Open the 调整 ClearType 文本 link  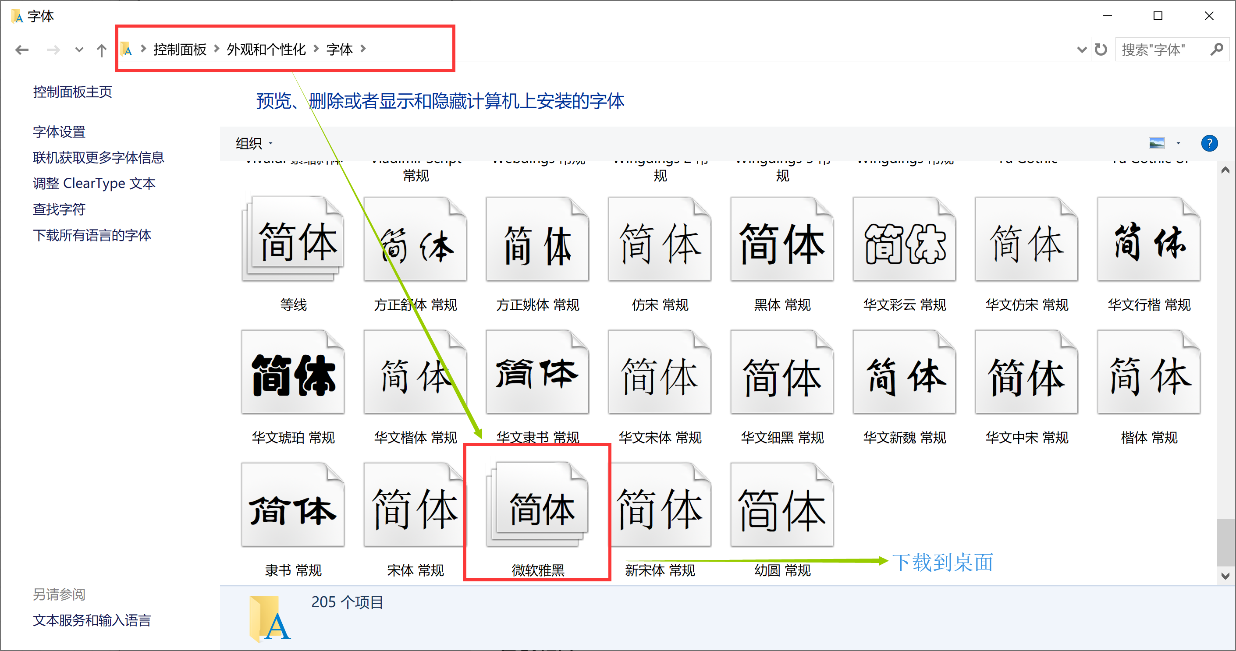click(x=94, y=183)
